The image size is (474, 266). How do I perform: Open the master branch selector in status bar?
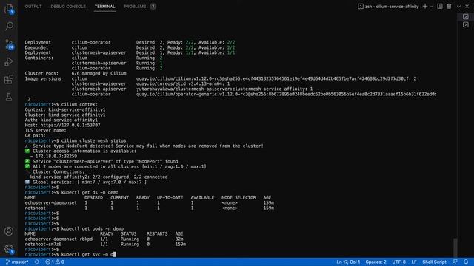(17, 262)
